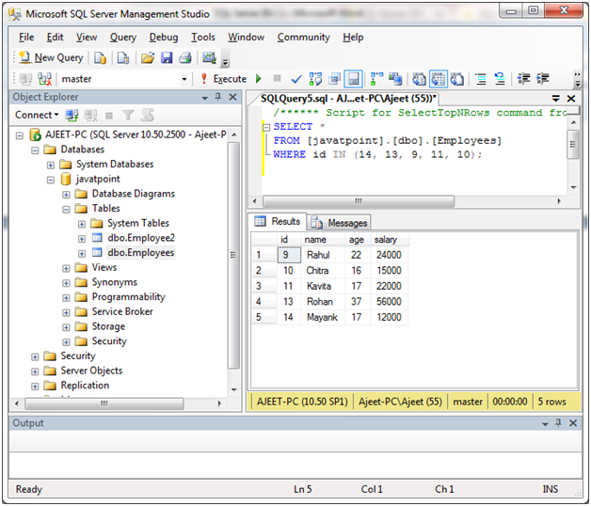Click the Uncomment lines icon
Screen dimensions: 591x506
pyautogui.click(x=500, y=79)
